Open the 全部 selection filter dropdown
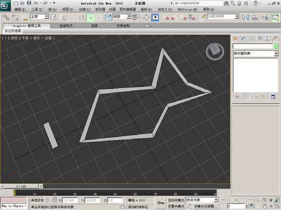The width and height of the screenshot is (281, 210). [40, 17]
